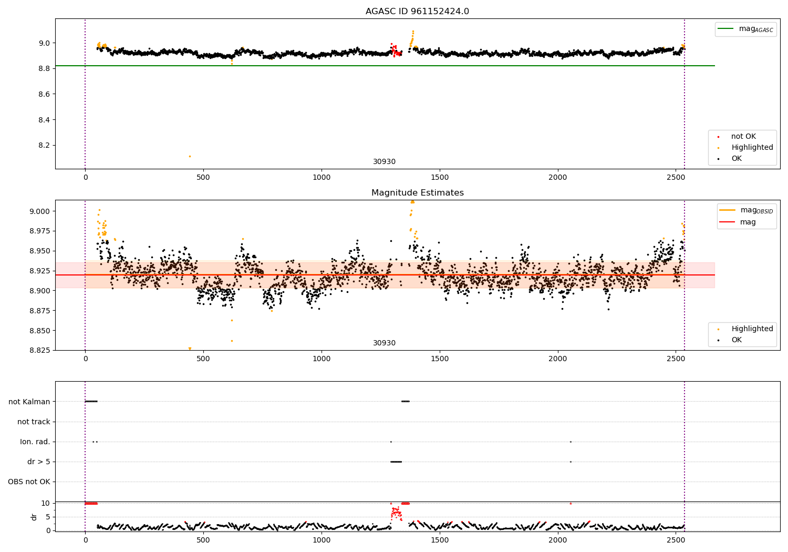Click the "8.950" y-tick label
The height and width of the screenshot is (552, 788).
click(41, 251)
